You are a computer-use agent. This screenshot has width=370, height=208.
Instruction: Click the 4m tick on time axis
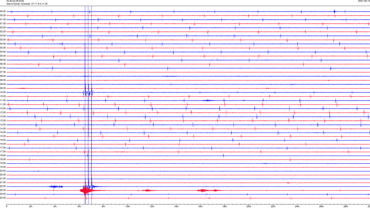coord(55,206)
